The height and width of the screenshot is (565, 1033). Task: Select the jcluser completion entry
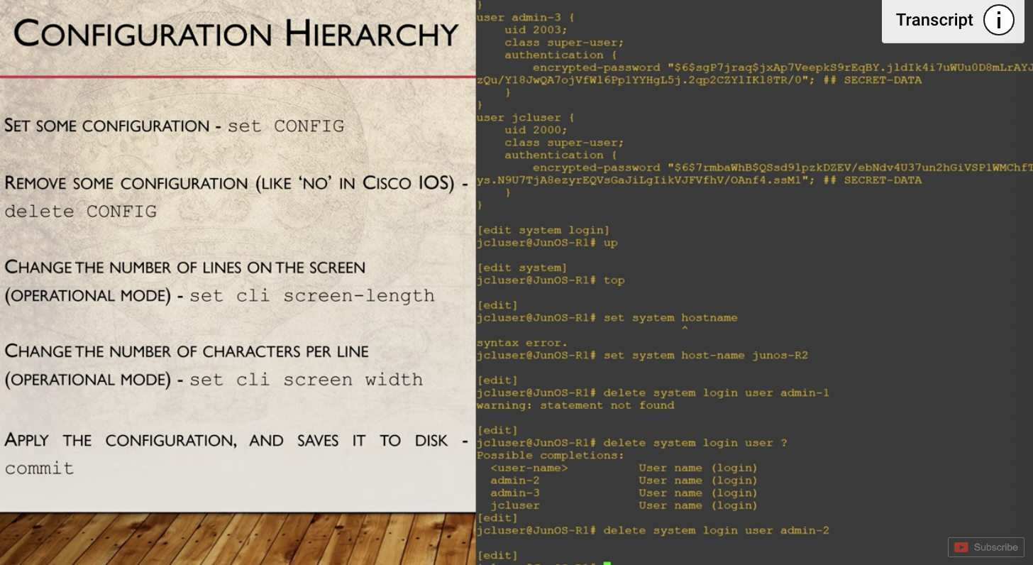pos(514,505)
